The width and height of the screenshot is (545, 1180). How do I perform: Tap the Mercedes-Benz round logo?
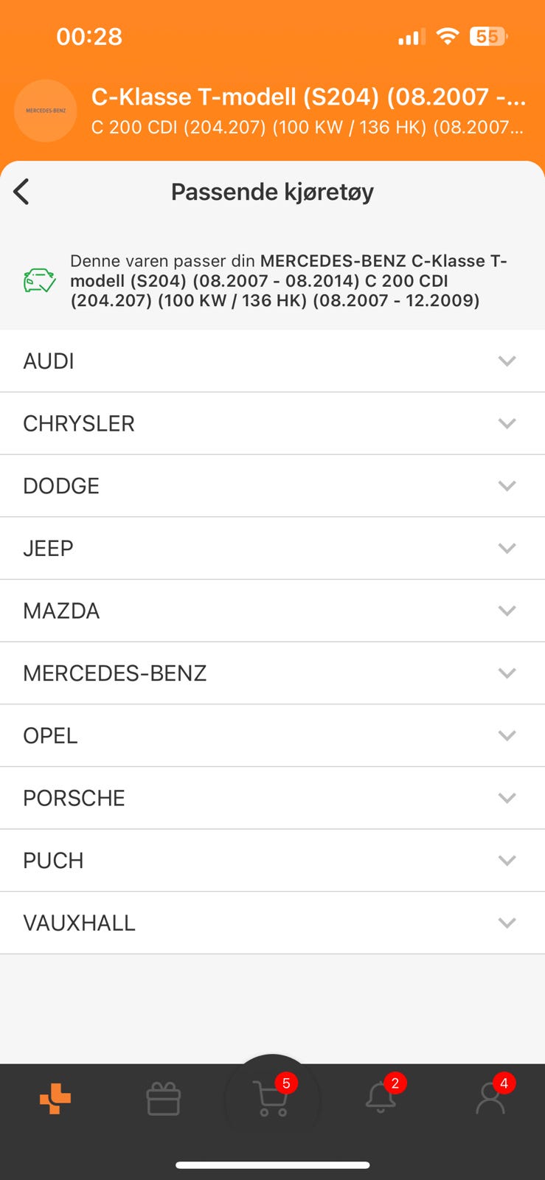point(46,111)
